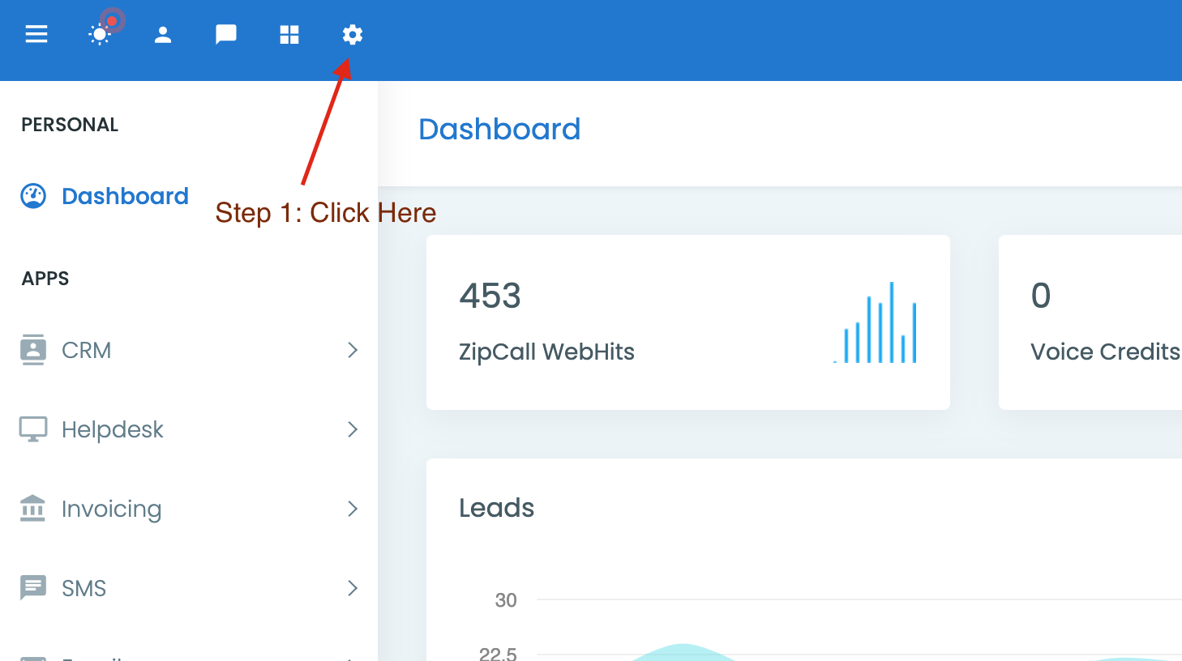Open the CRM menu item
The width and height of the screenshot is (1182, 661).
point(87,350)
